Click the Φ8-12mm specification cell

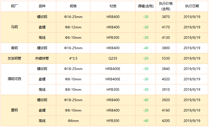(73, 27)
